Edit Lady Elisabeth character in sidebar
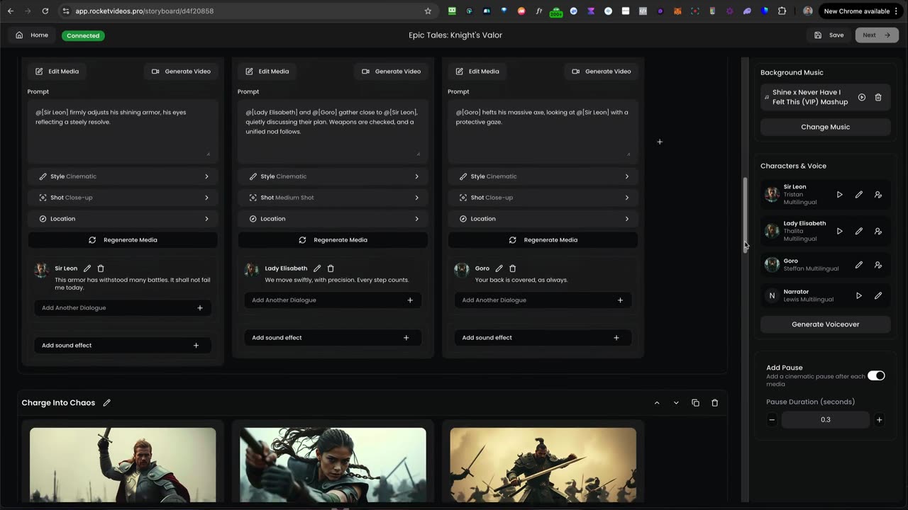The height and width of the screenshot is (510, 908). [x=859, y=231]
